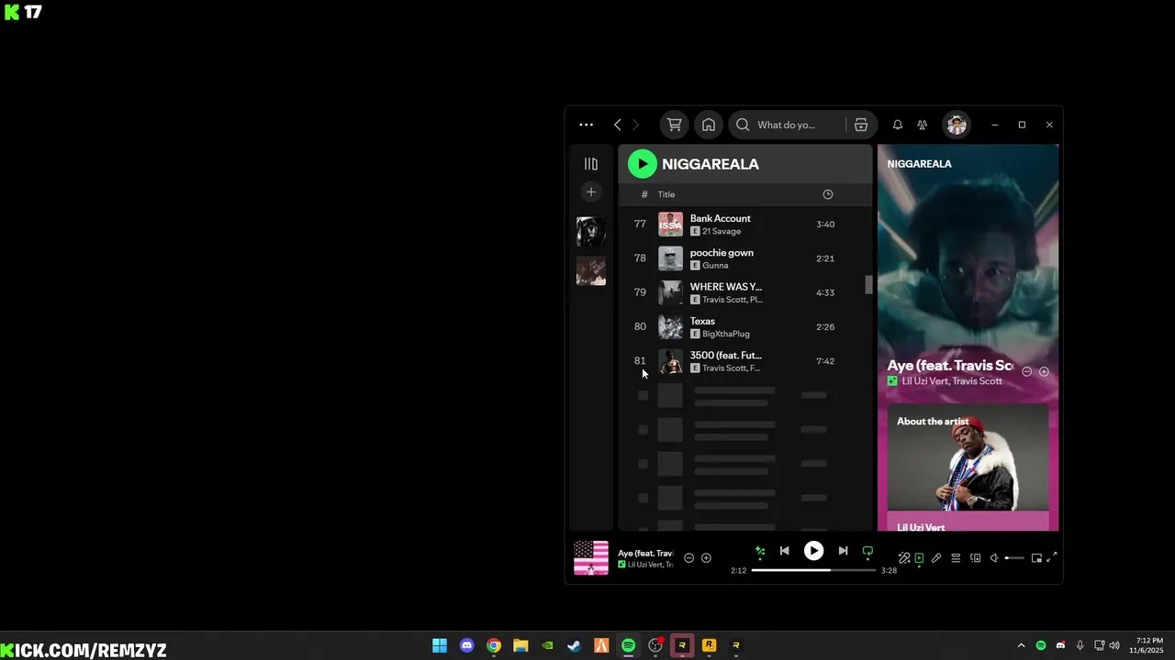Toggle repeat mode
The height and width of the screenshot is (660, 1175).
pos(867,551)
